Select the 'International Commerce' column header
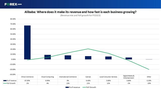 pos(68,77)
